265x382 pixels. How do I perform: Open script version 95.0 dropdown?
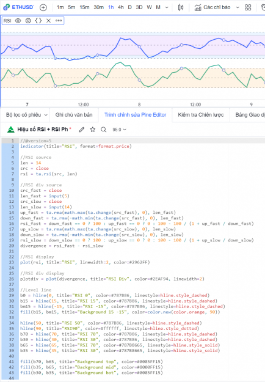click(x=119, y=130)
